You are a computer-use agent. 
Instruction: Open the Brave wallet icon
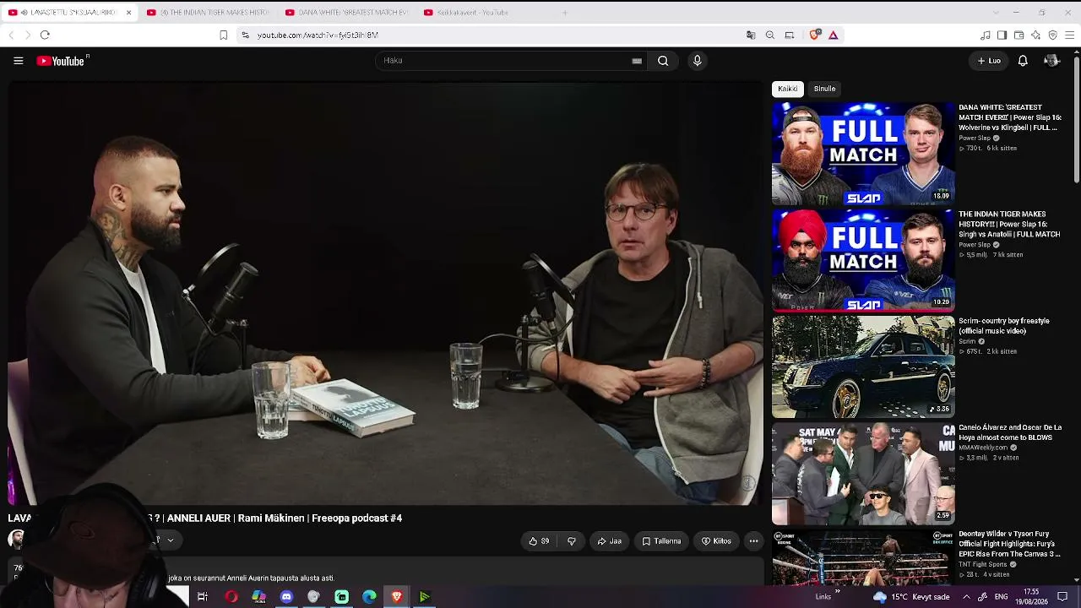[1019, 35]
